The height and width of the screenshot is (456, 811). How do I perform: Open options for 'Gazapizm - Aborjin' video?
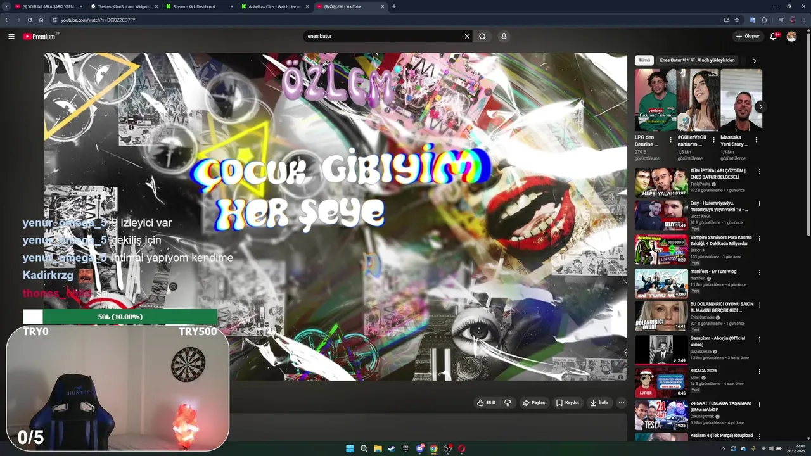coord(759,339)
